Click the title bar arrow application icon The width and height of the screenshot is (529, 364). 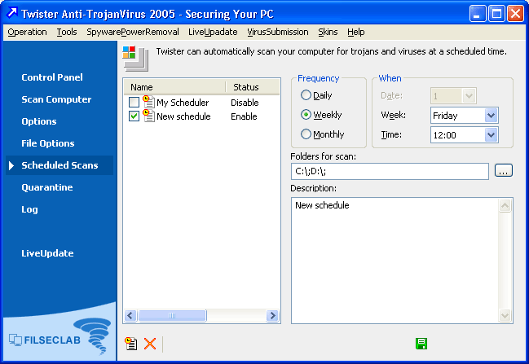pyautogui.click(x=11, y=14)
